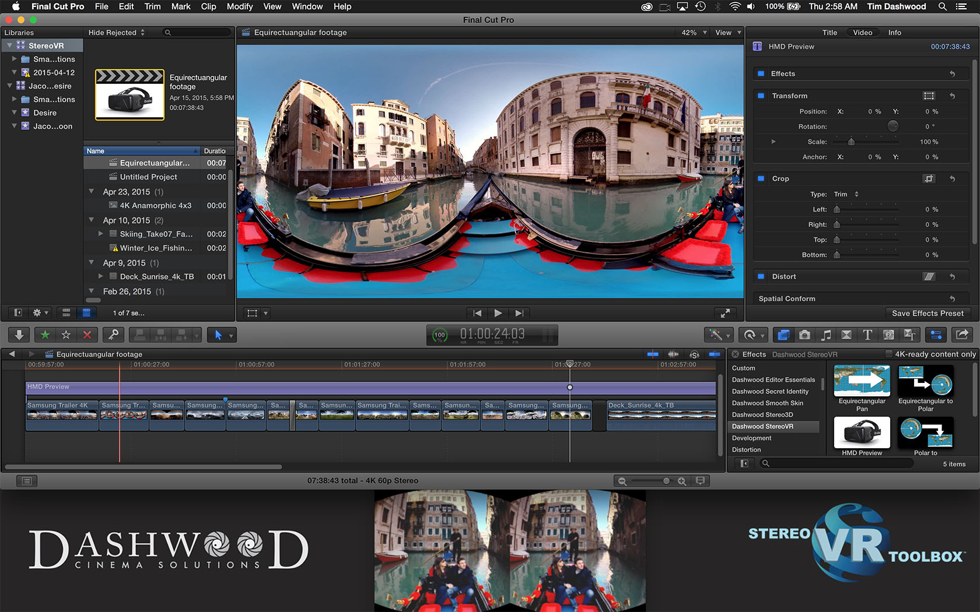Select the Dashwood Stereo3D effects category
Image resolution: width=980 pixels, height=612 pixels.
(x=762, y=414)
